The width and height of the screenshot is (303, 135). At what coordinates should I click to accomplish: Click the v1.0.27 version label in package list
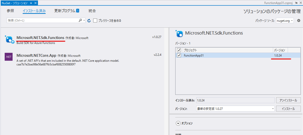click(157, 37)
